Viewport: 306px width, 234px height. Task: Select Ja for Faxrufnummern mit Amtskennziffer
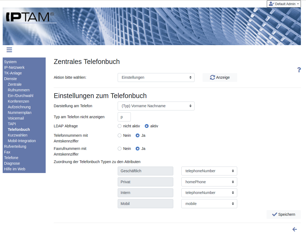(138, 149)
